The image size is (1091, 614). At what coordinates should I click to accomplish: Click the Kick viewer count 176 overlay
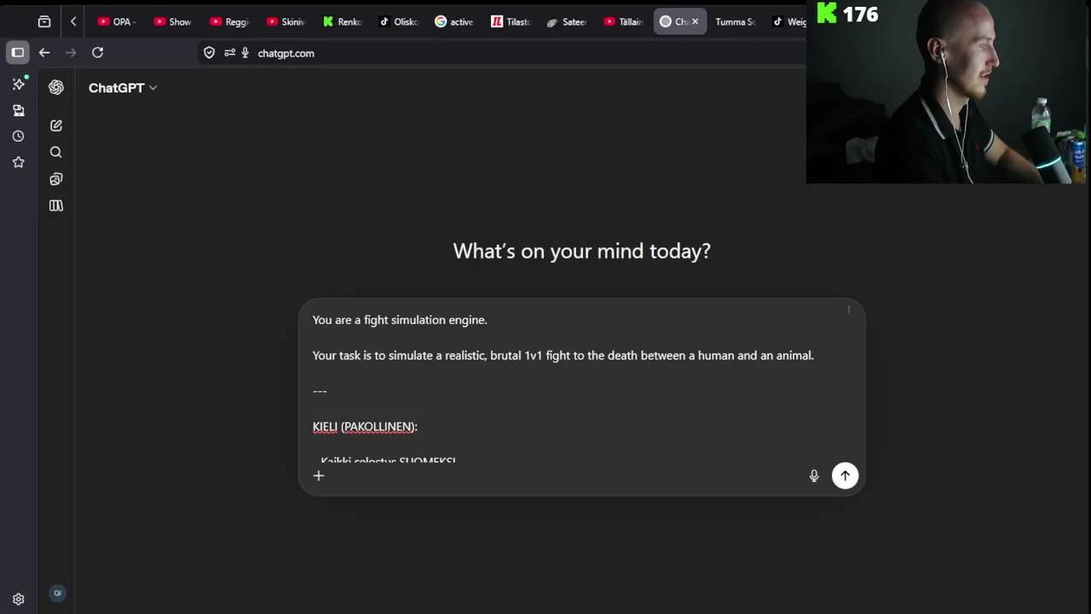[x=848, y=14]
